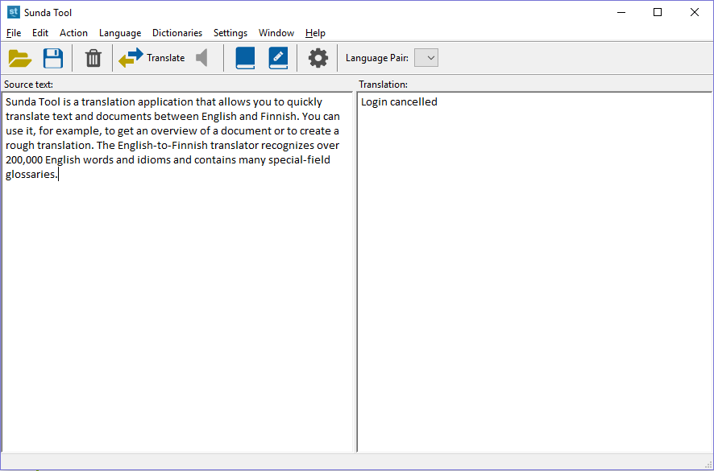
Task: Open the Settings menu
Action: click(230, 33)
